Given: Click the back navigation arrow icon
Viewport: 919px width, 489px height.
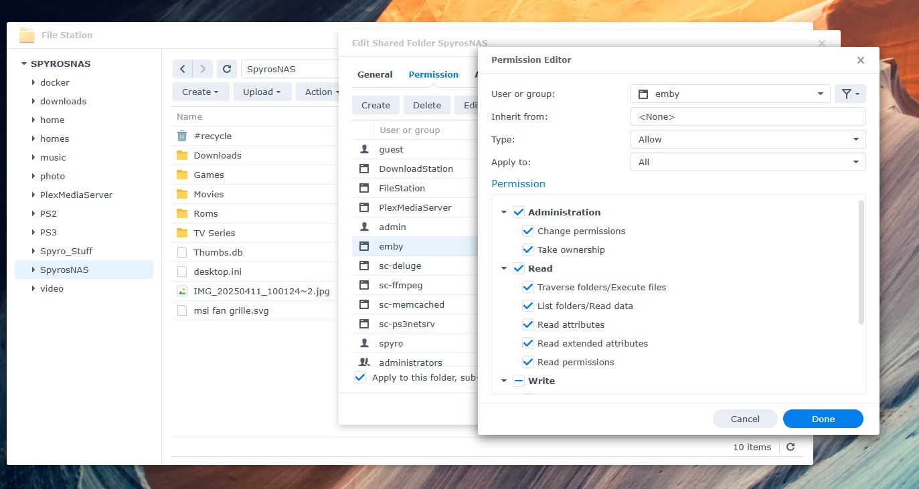Looking at the screenshot, I should point(182,69).
